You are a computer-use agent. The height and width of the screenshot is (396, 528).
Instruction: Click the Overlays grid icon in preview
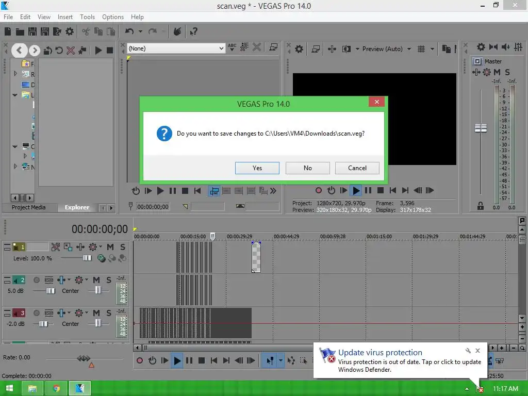click(x=421, y=49)
